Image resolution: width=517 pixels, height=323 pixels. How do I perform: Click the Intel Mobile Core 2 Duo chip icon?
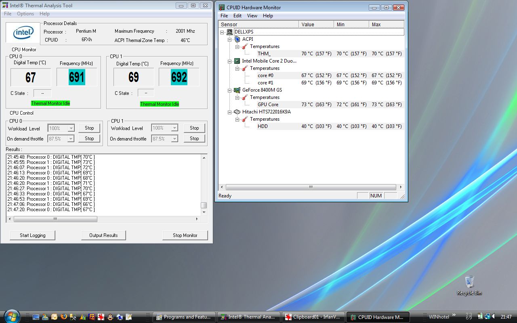pyautogui.click(x=237, y=61)
